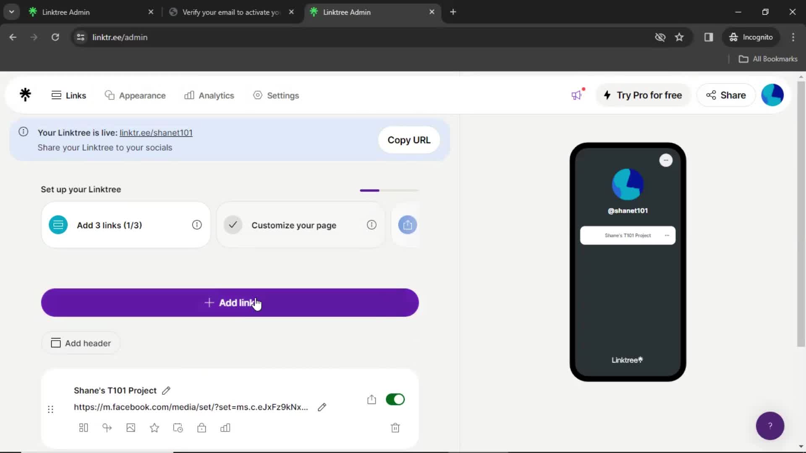806x453 pixels.
Task: Click the Linktree asterisk logo
Action: click(25, 95)
